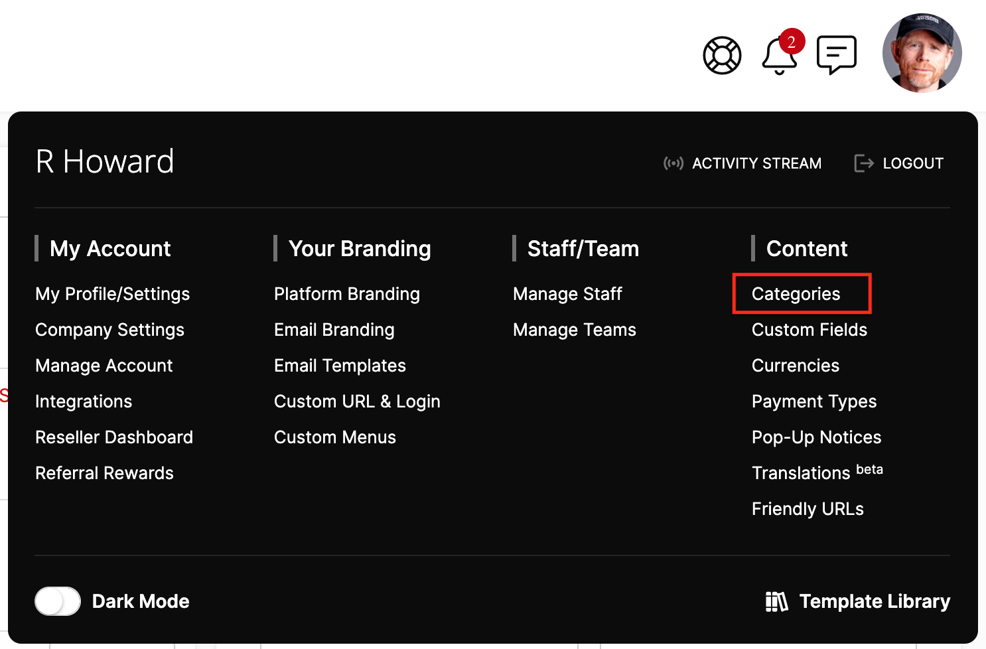Click the Template Library books icon
This screenshot has width=986, height=649.
776,601
